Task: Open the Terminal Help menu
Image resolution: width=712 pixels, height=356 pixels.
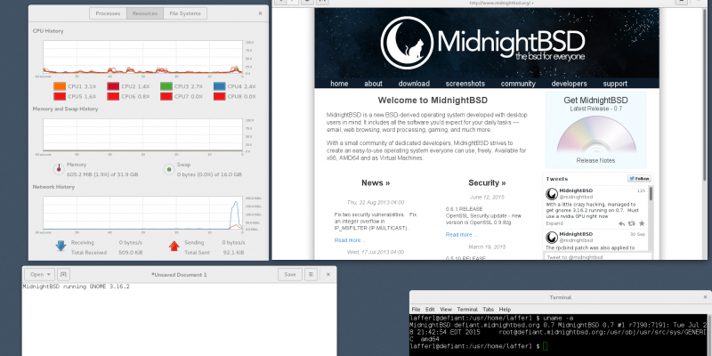Action: pyautogui.click(x=505, y=309)
